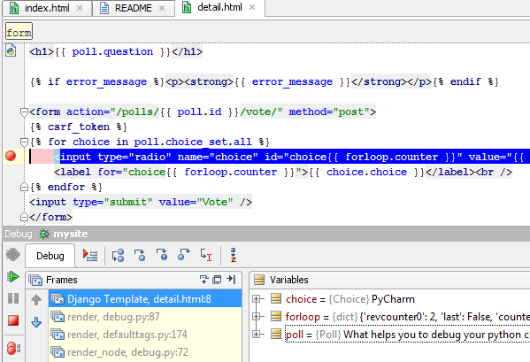Click the Frames panel header icon
Image resolution: width=530 pixels, height=362 pixels.
(x=35, y=280)
